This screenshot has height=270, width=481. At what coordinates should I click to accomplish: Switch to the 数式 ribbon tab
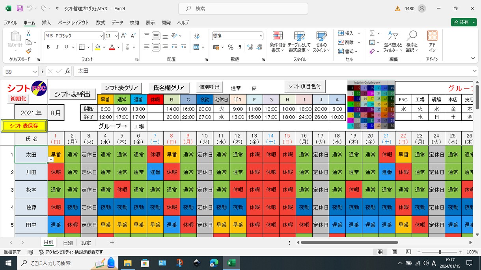click(101, 23)
